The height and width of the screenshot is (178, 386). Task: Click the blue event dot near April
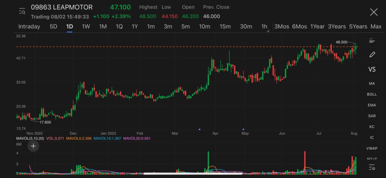[x=200, y=129]
